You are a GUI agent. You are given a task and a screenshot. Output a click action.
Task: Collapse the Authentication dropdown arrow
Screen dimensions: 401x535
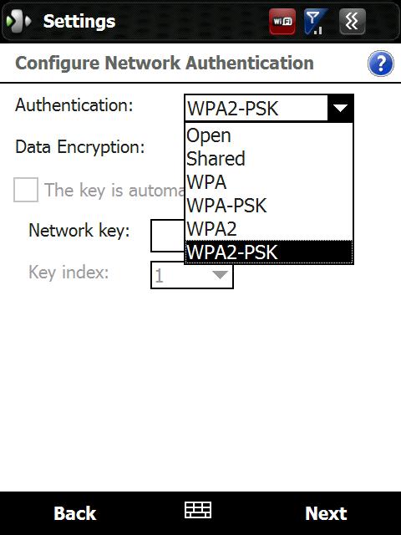340,108
